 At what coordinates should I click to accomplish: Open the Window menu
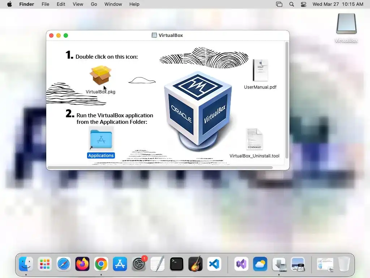(x=113, y=4)
